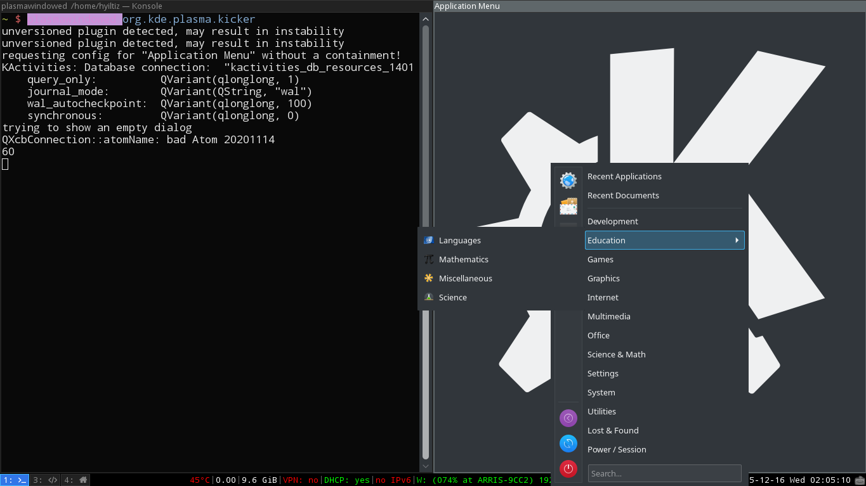Click the Science category icon
The height and width of the screenshot is (486, 866).
(429, 297)
